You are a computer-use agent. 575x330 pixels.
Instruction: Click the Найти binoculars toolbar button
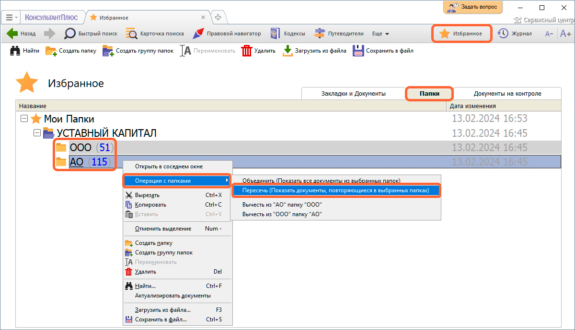tap(24, 51)
